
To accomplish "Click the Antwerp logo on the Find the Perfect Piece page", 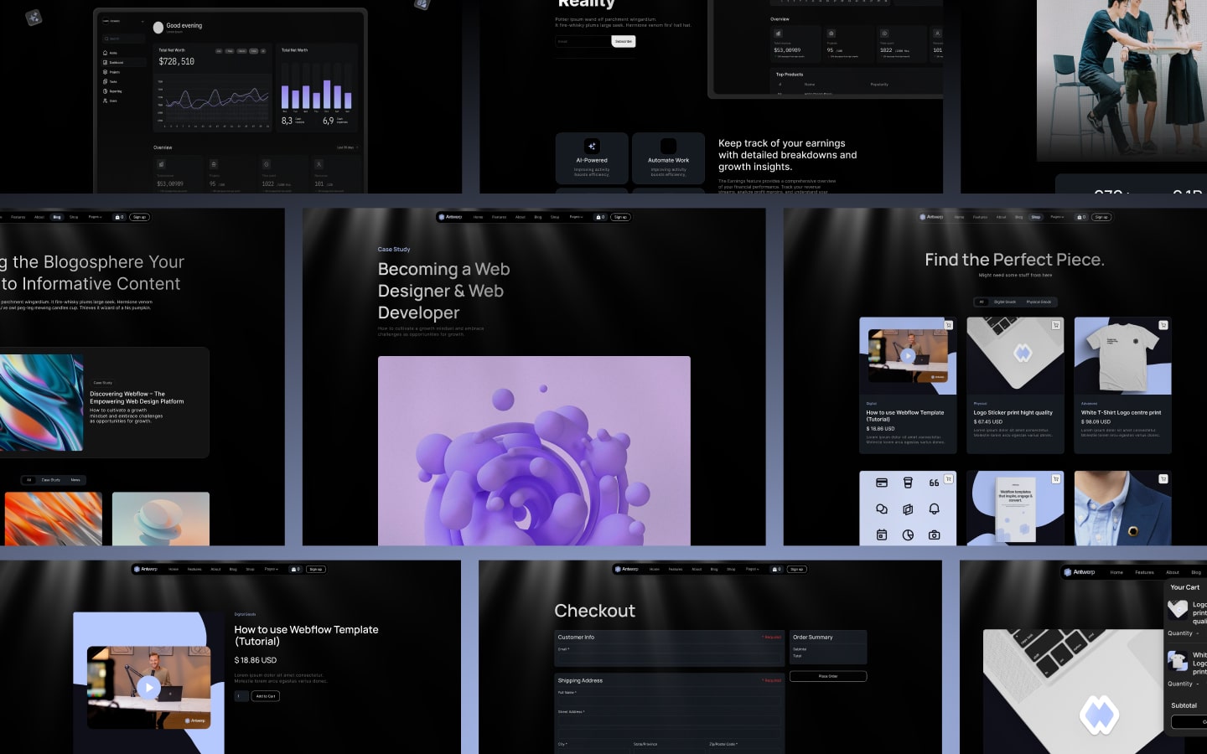I will pyautogui.click(x=932, y=217).
